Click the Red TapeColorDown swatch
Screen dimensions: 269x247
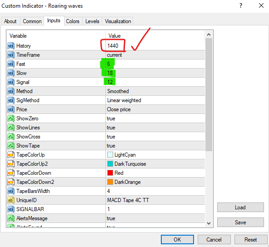tap(110, 173)
